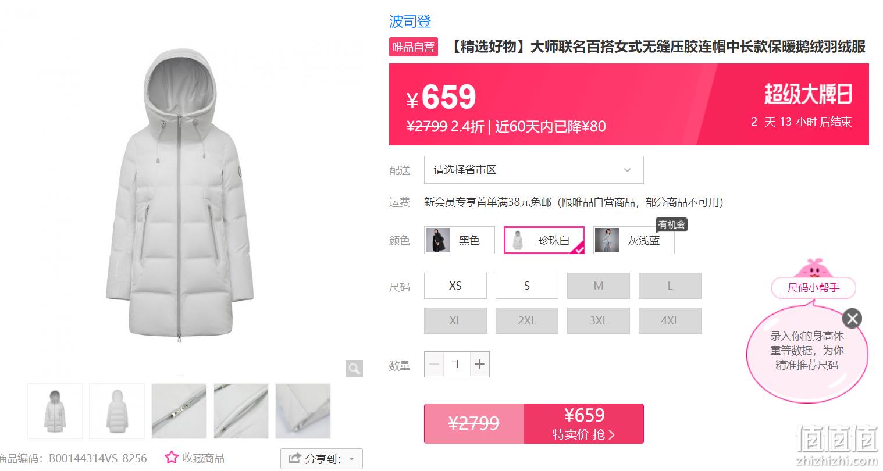Select the 珍珠白 color option
Viewport: 883px width, 471px height.
tap(544, 240)
